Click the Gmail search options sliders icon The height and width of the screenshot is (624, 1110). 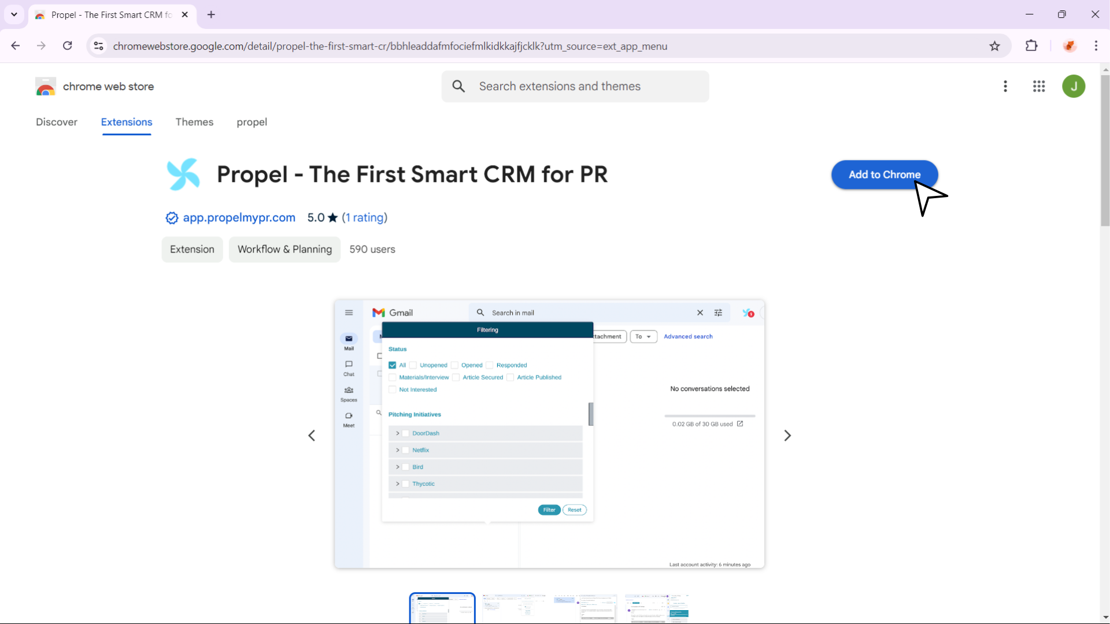pyautogui.click(x=719, y=313)
